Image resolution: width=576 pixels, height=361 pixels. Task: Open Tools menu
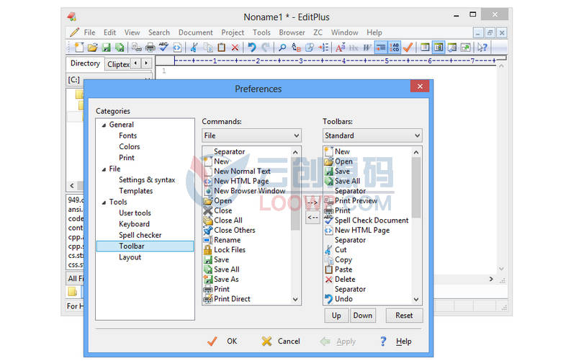tap(261, 32)
